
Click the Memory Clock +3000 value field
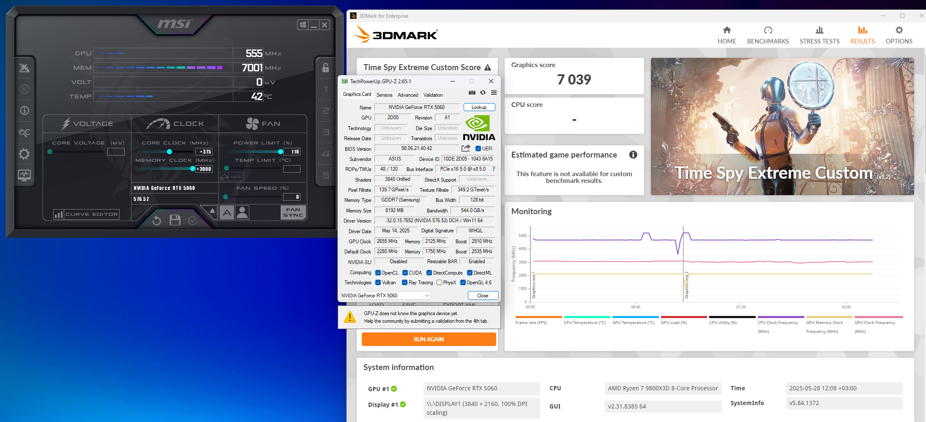tap(204, 169)
